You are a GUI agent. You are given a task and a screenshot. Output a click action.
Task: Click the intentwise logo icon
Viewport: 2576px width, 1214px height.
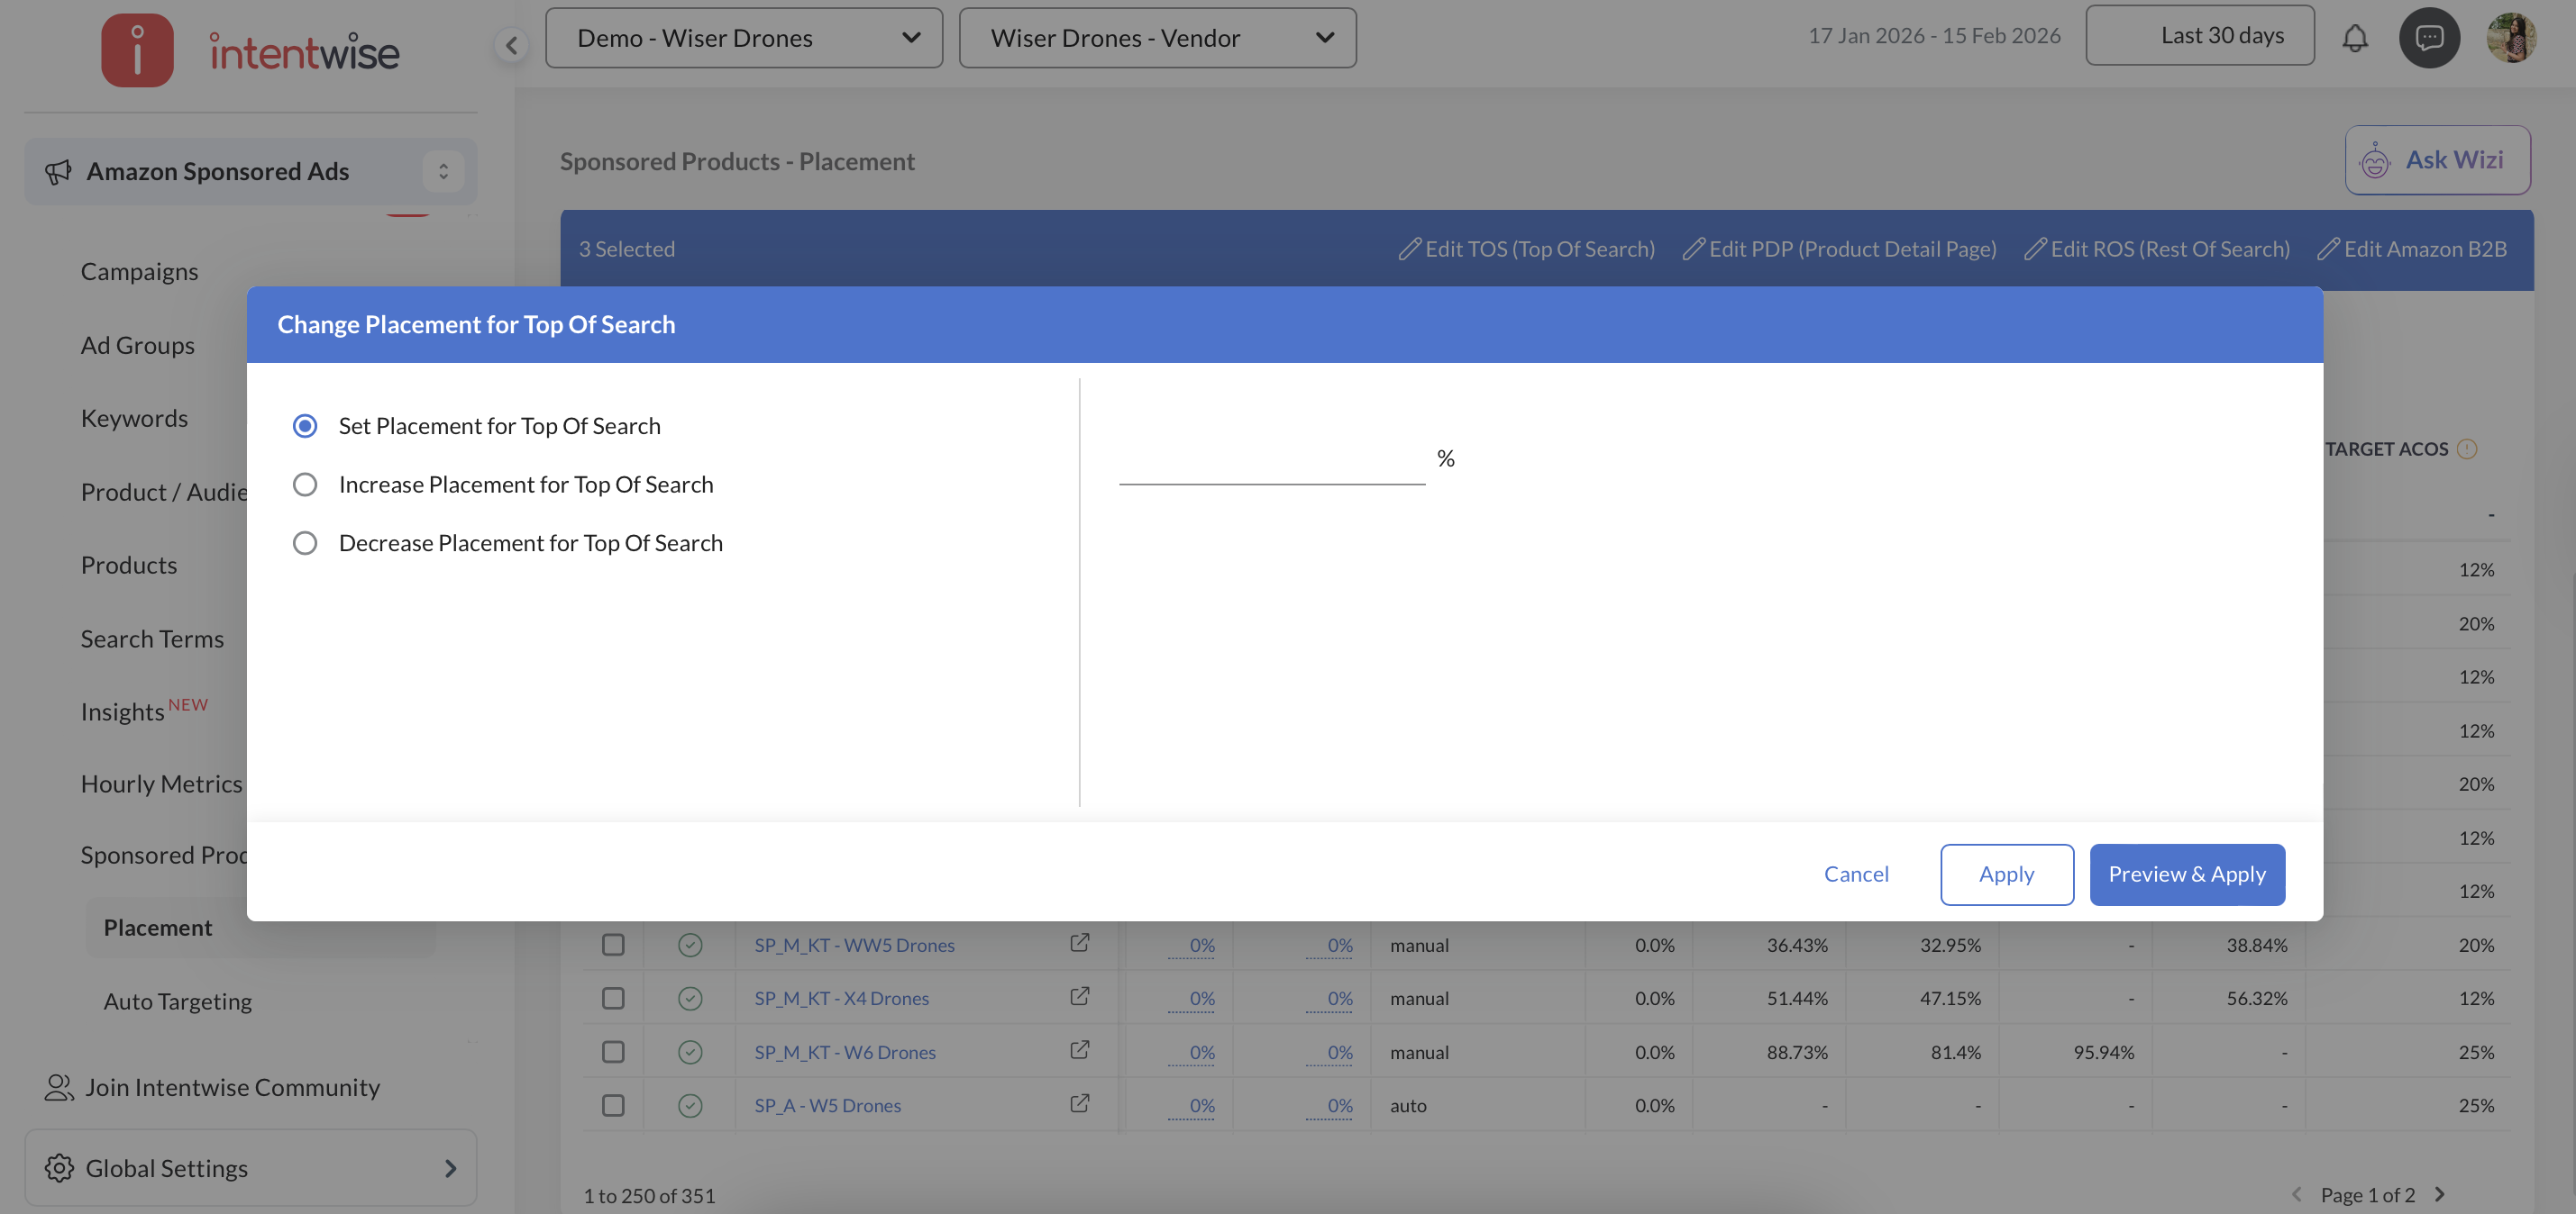[137, 50]
